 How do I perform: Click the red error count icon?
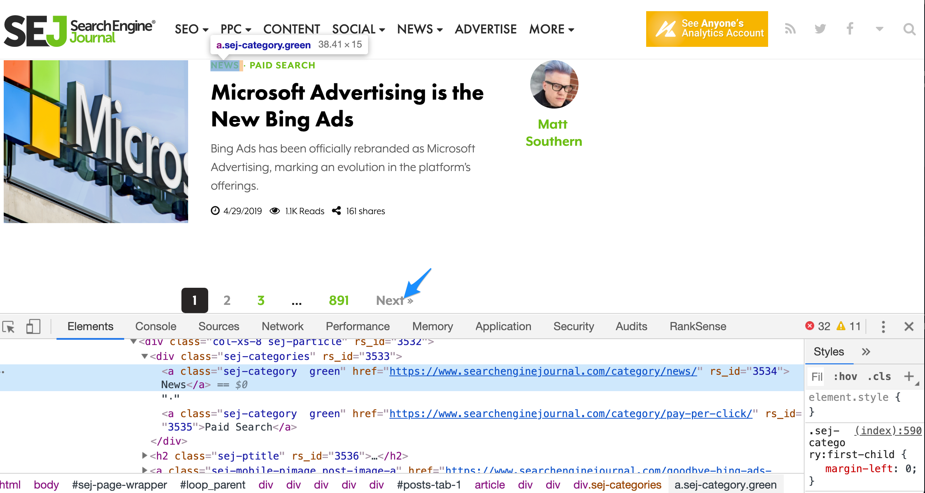810,326
